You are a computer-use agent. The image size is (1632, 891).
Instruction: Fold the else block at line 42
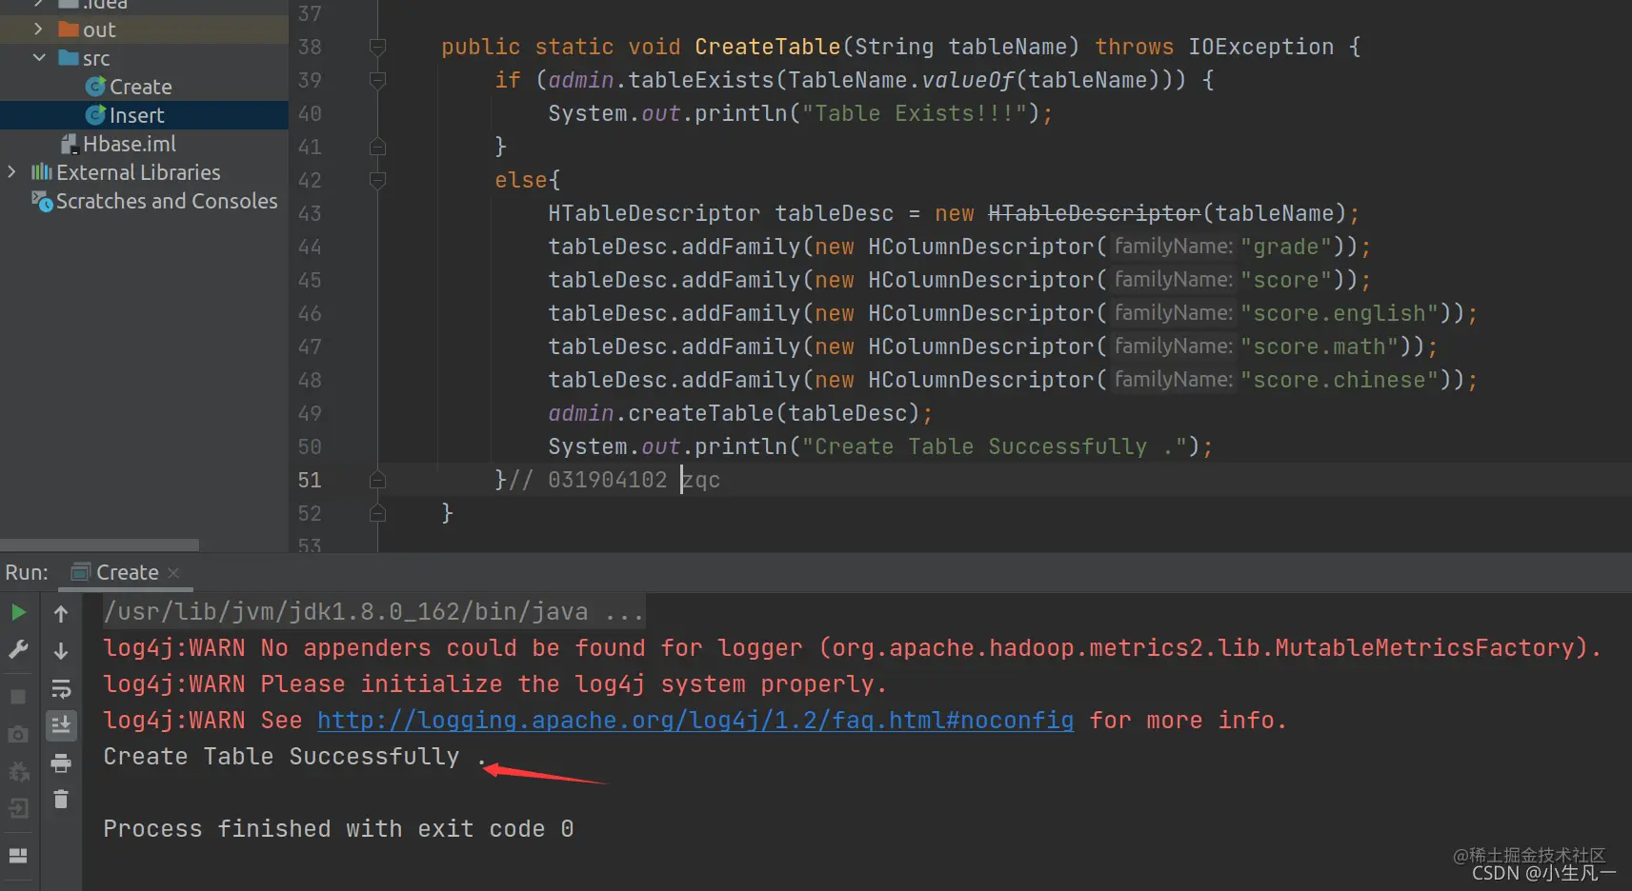click(377, 180)
